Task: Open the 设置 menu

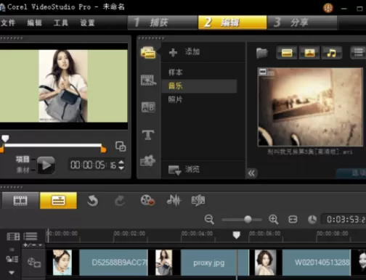Action: coord(87,22)
